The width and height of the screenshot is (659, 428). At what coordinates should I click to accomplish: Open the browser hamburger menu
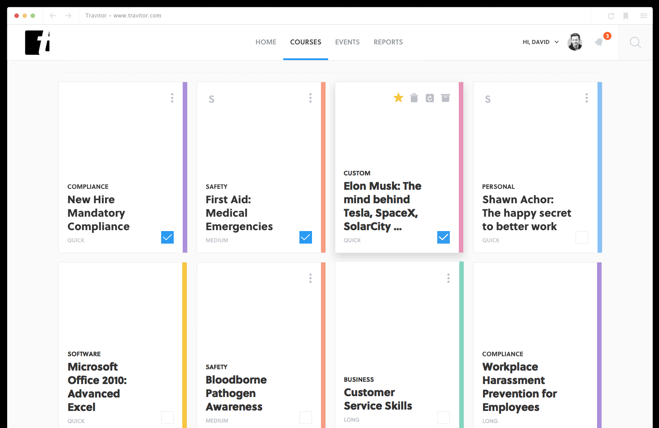(644, 16)
